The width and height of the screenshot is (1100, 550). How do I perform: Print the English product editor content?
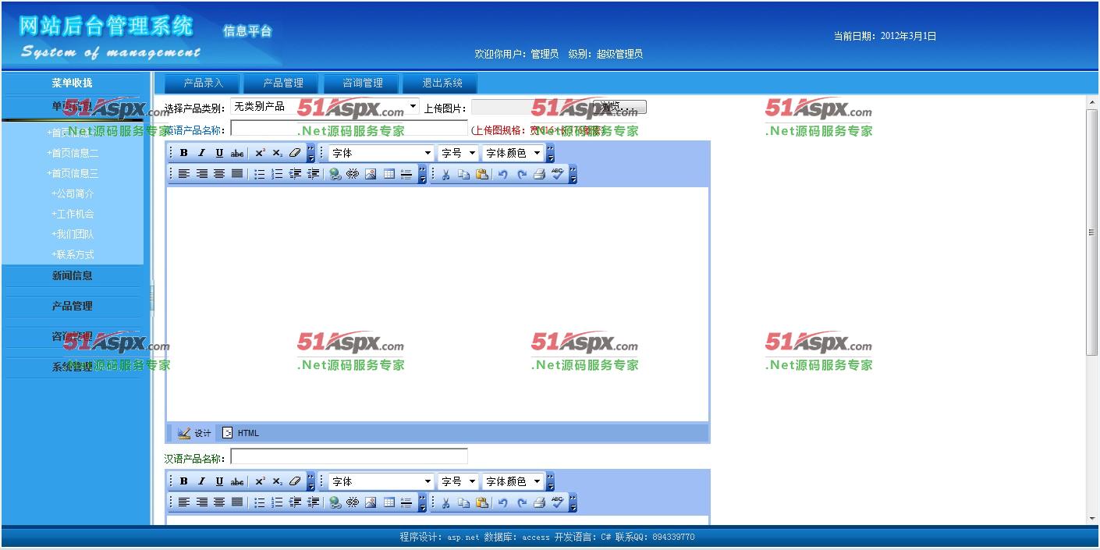click(539, 174)
